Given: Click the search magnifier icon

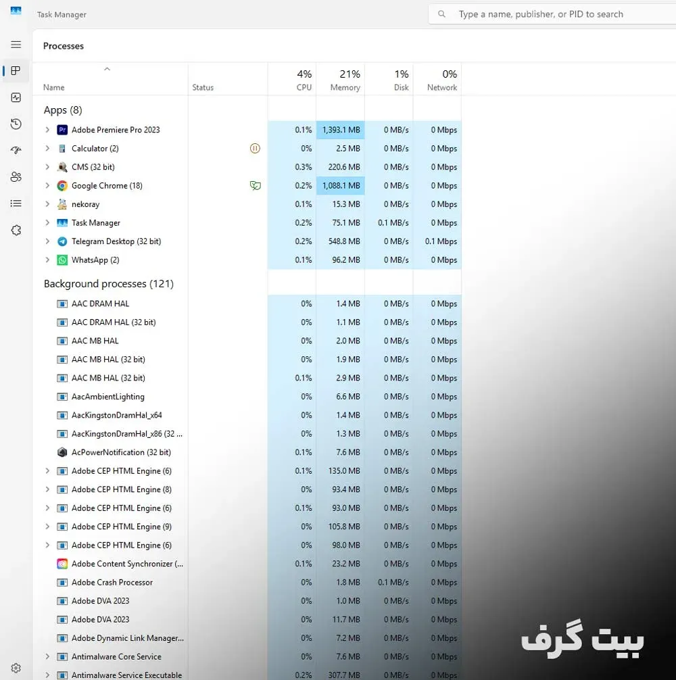Looking at the screenshot, I should (x=441, y=14).
